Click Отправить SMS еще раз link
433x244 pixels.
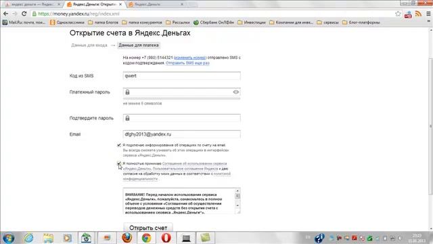click(187, 63)
